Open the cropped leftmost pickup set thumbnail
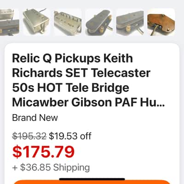The image size is (184, 184). [10, 22]
